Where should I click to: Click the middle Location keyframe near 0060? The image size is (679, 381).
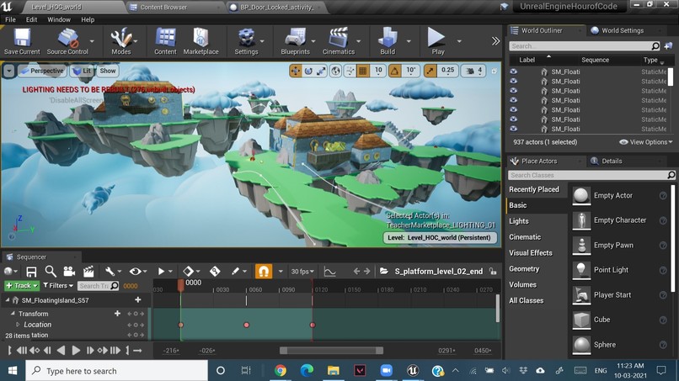tap(246, 325)
